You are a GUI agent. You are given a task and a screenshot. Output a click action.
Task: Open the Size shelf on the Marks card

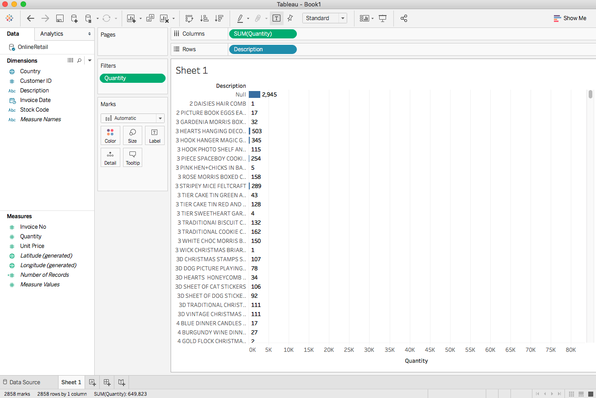[x=132, y=135]
